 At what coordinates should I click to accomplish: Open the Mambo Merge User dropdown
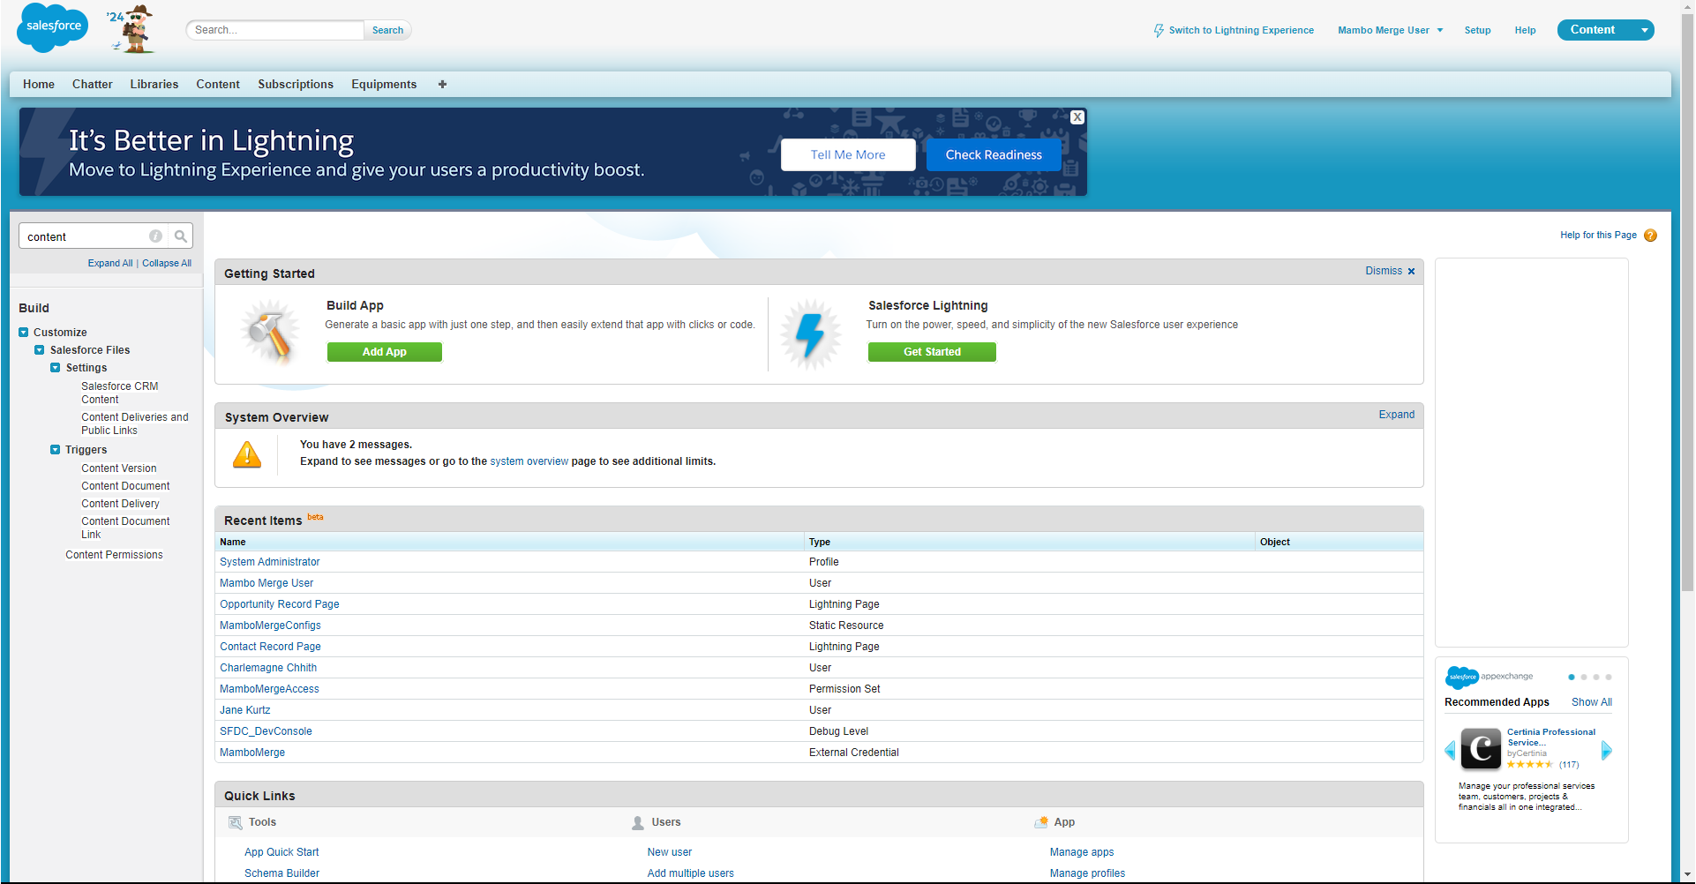(x=1390, y=29)
